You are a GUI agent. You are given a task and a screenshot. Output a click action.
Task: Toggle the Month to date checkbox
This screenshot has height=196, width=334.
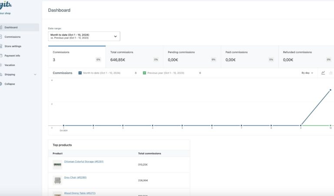click(80, 73)
